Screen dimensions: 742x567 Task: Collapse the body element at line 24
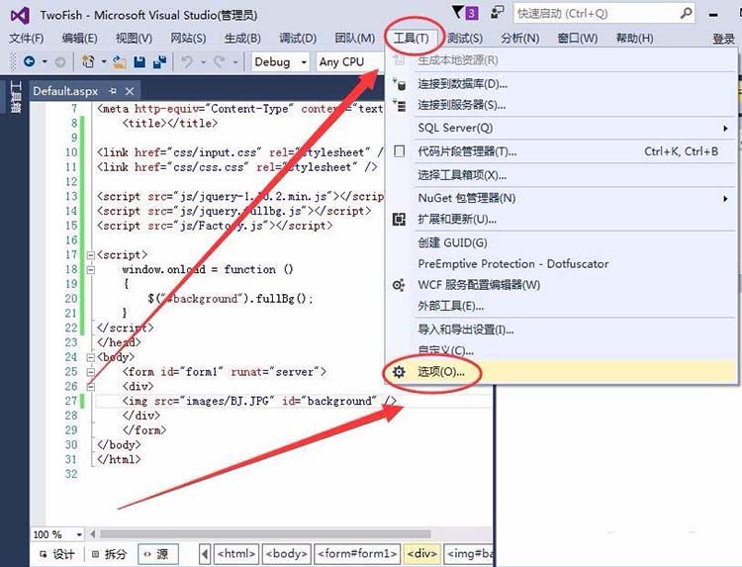point(91,357)
